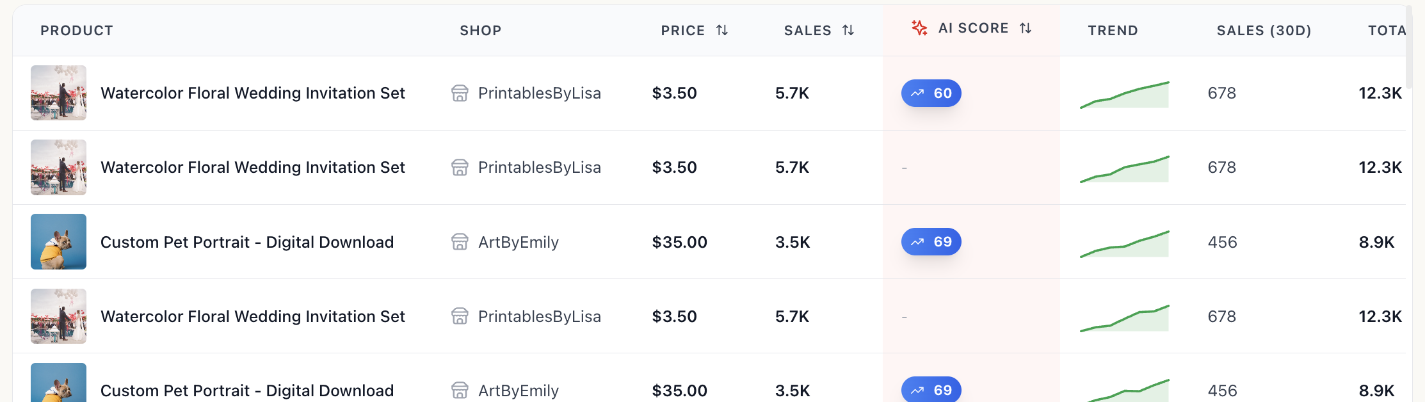Image resolution: width=1425 pixels, height=402 pixels.
Task: Click shop icon beside first ArtByEmily
Action: point(460,242)
